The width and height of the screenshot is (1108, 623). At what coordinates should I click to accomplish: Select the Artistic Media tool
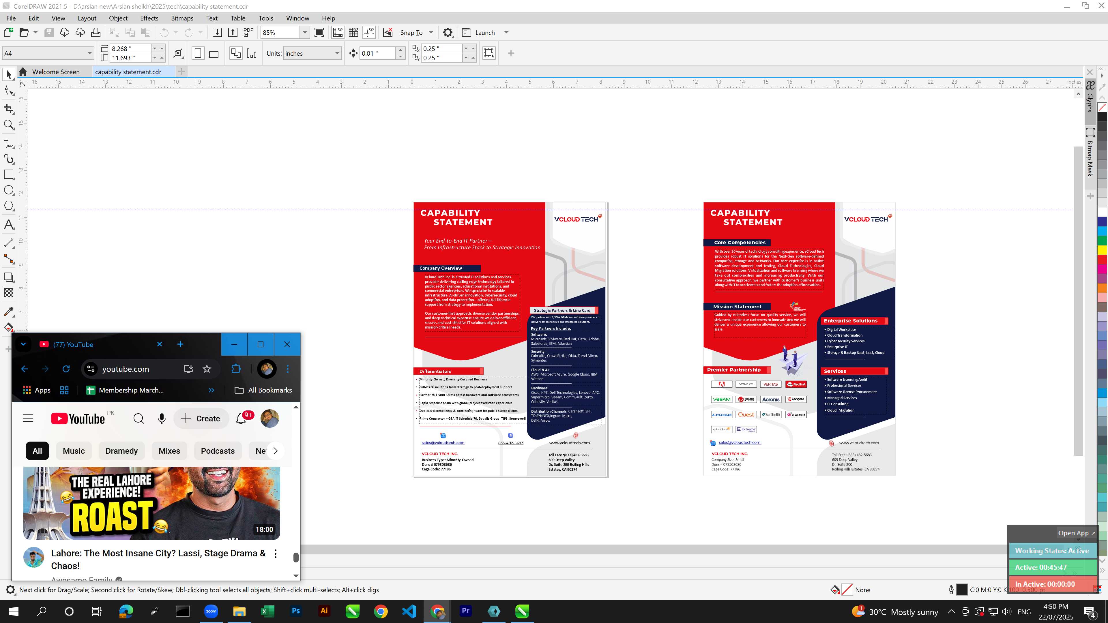tap(9, 159)
